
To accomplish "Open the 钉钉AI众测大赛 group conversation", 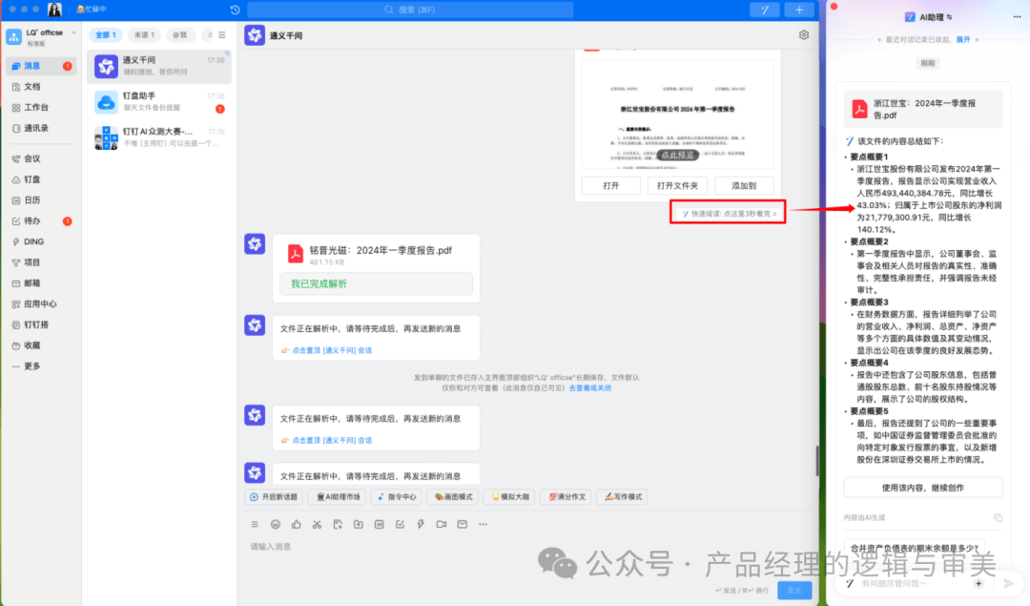I will (x=159, y=137).
